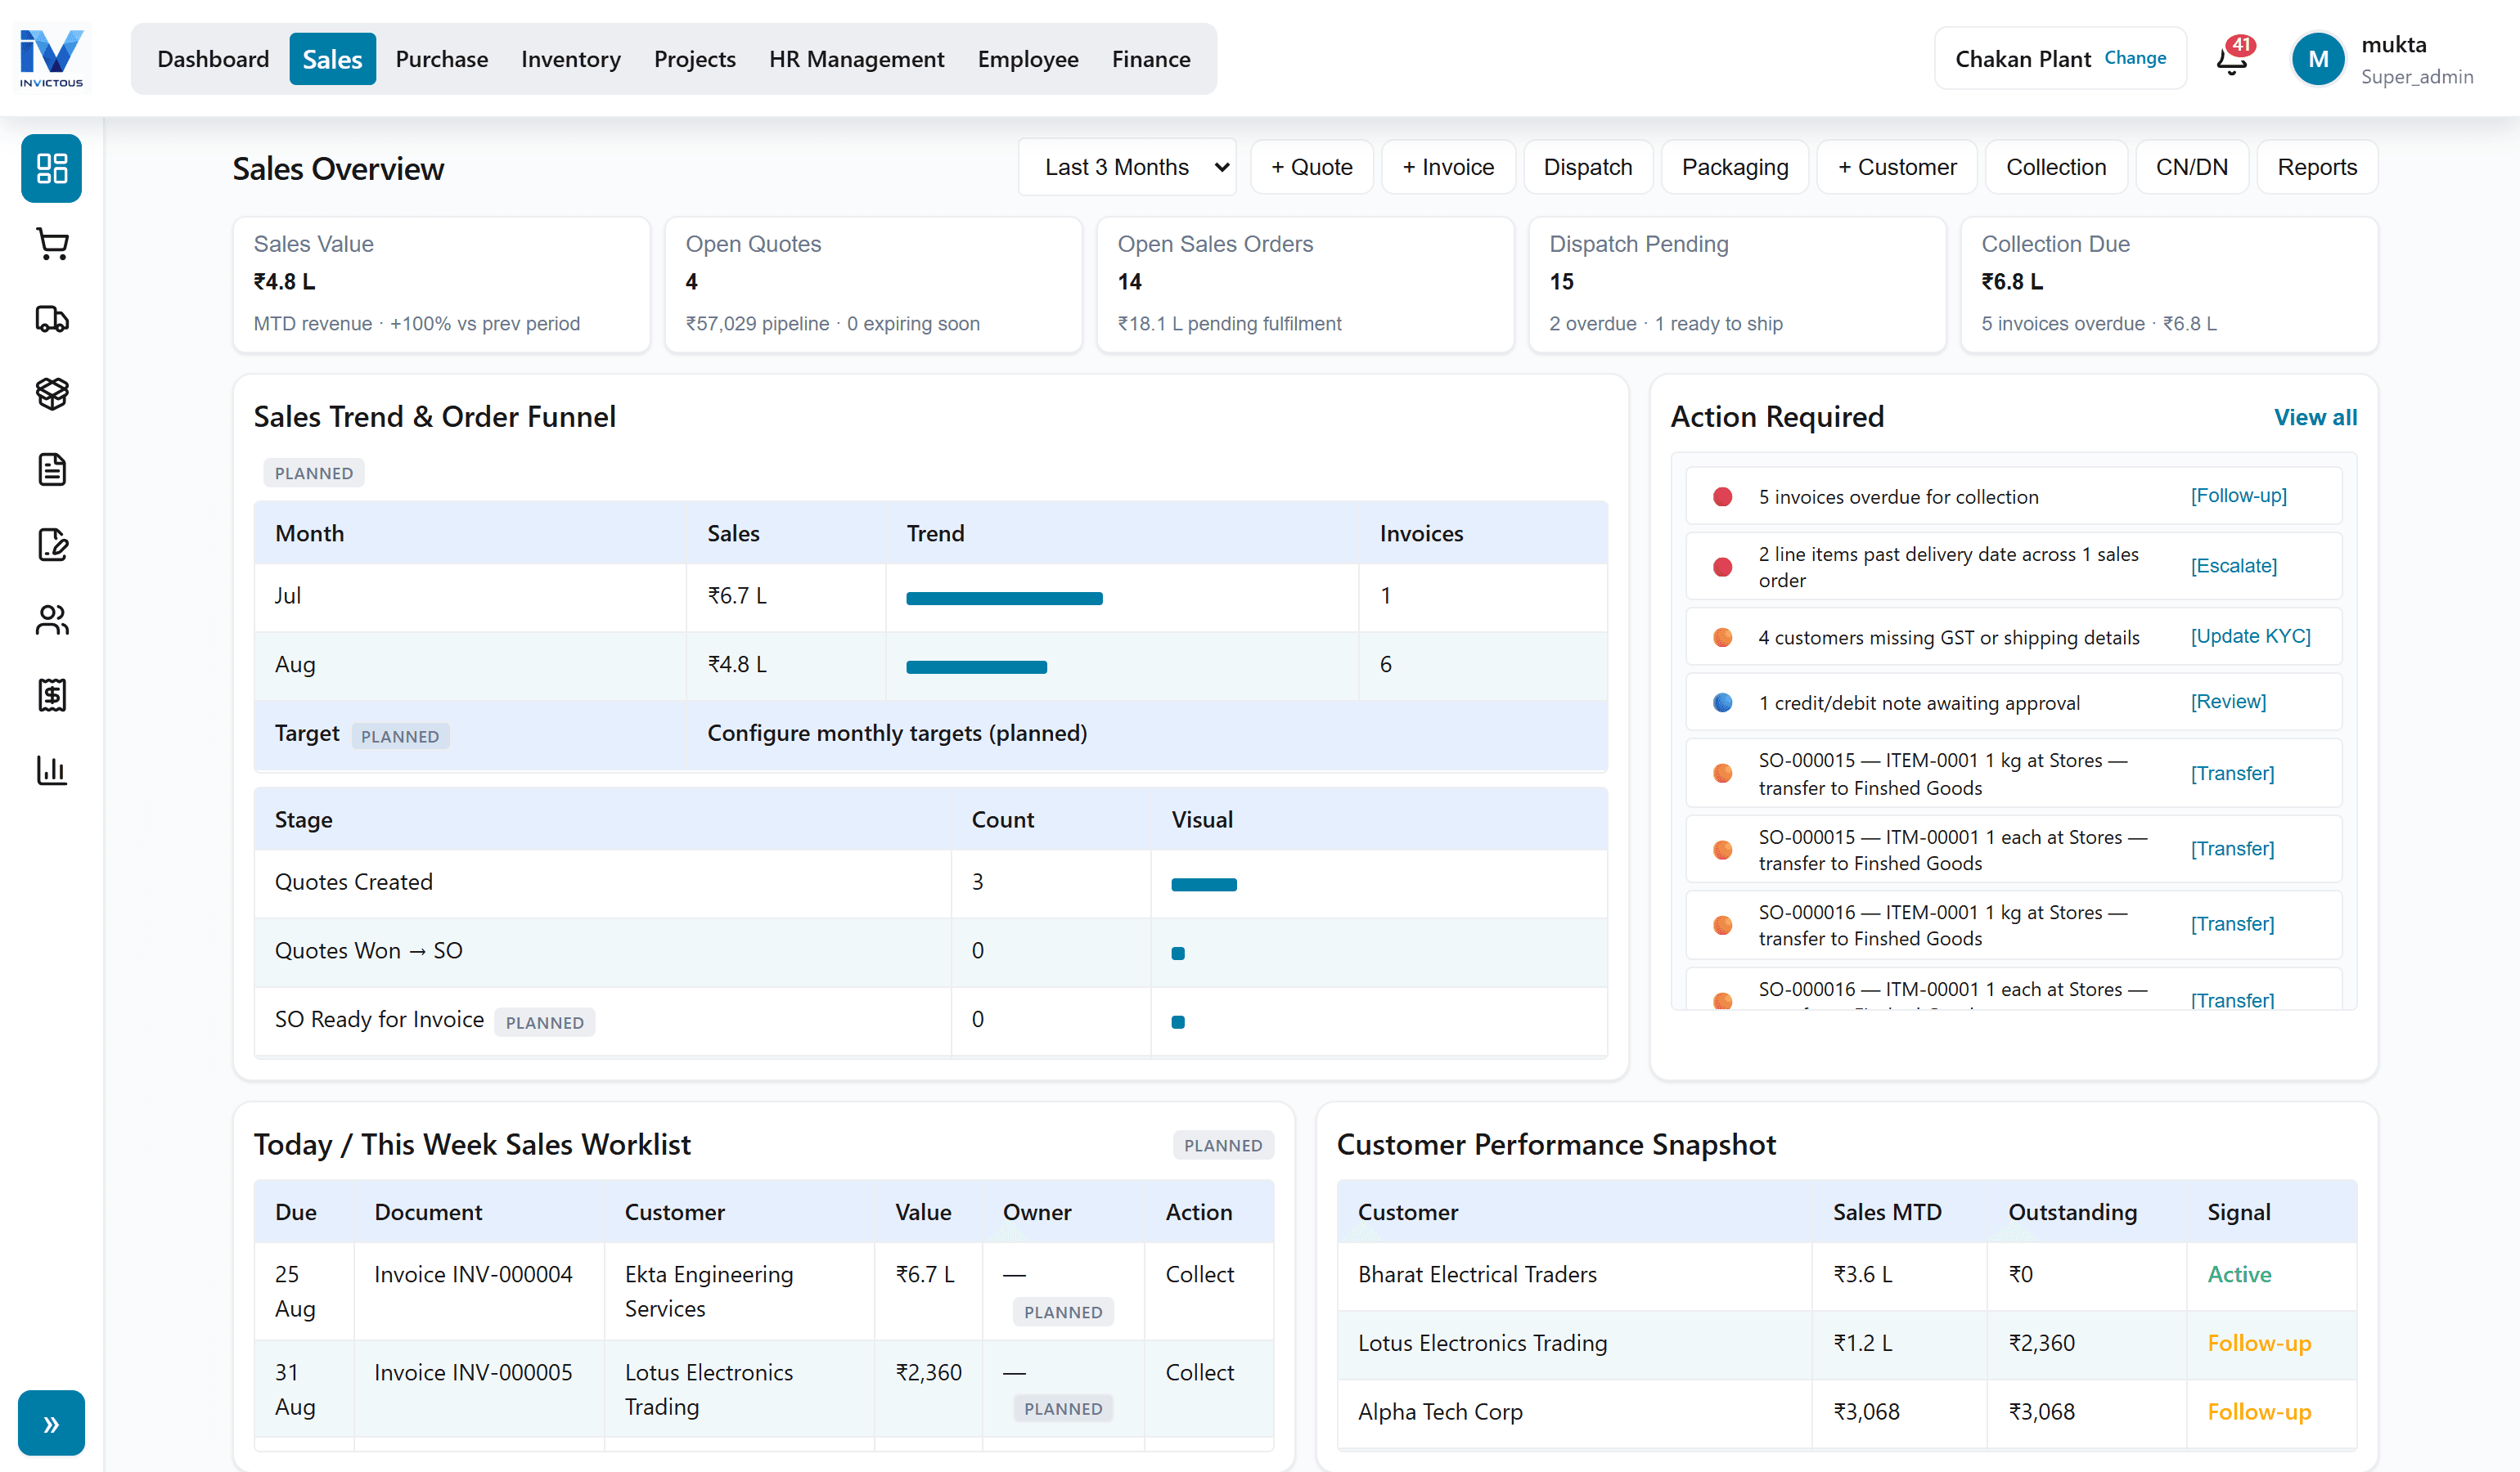Escalate the past delivery date items
The width and height of the screenshot is (2520, 1472).
coord(2233,566)
